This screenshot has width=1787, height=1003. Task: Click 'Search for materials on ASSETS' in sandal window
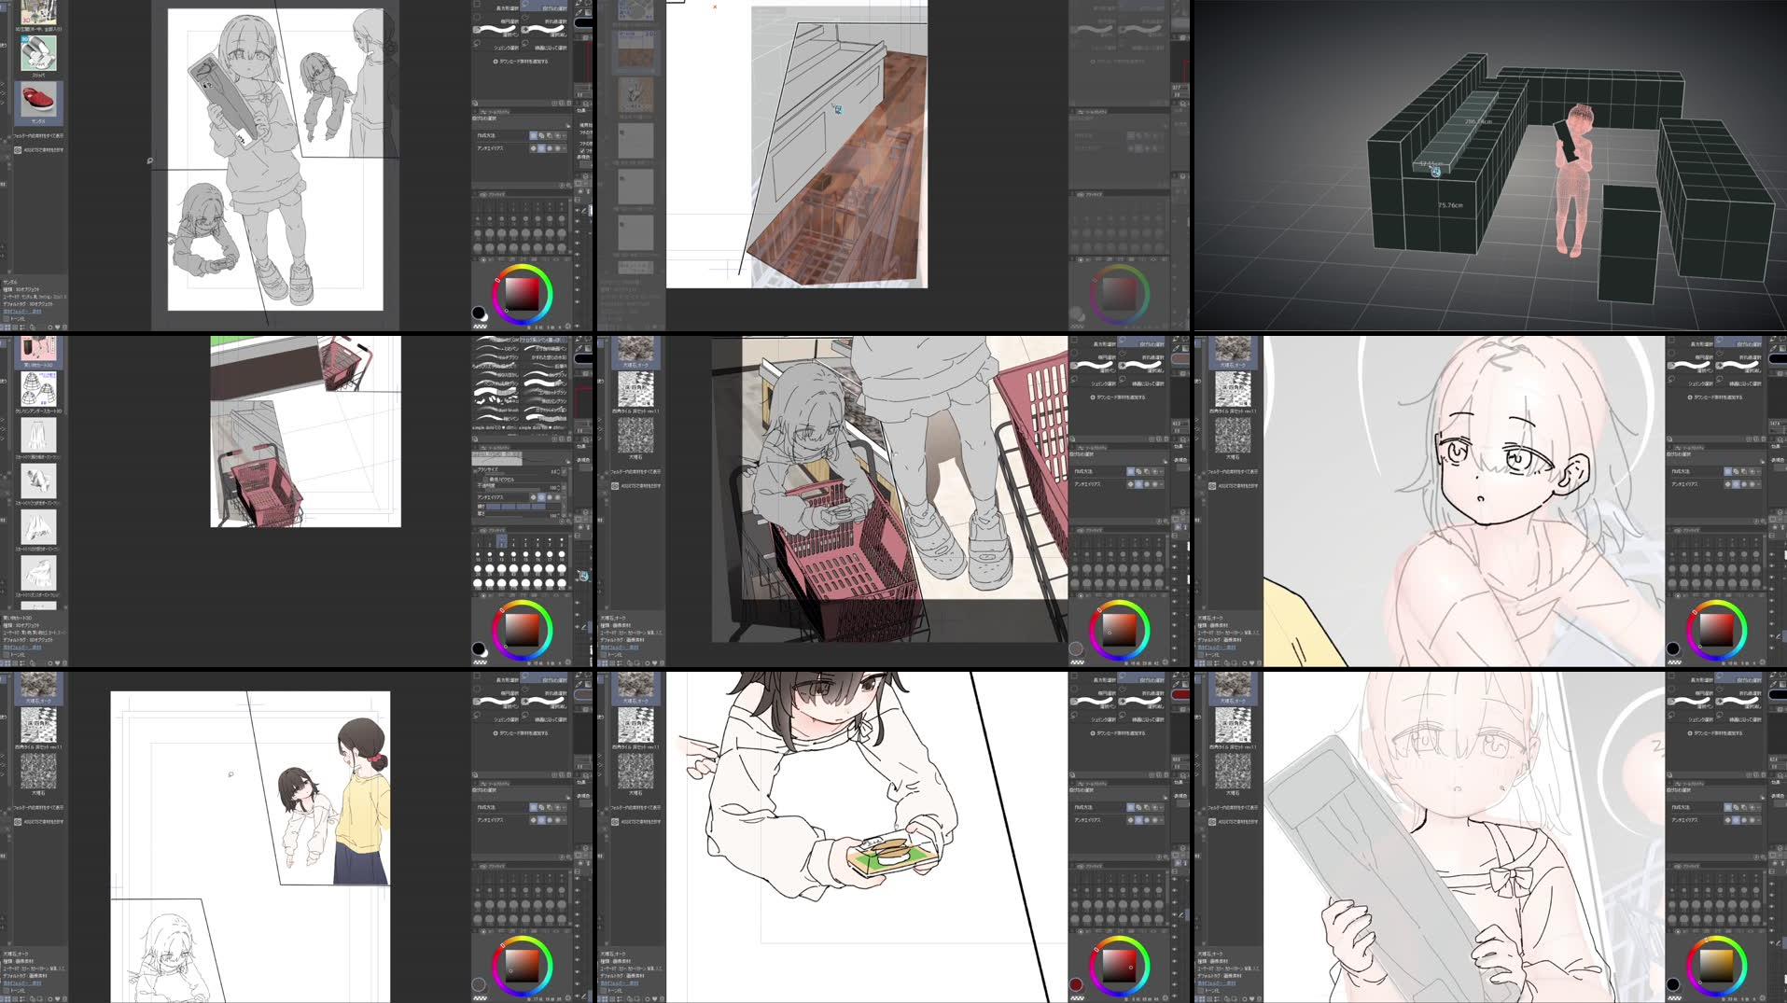(x=39, y=149)
